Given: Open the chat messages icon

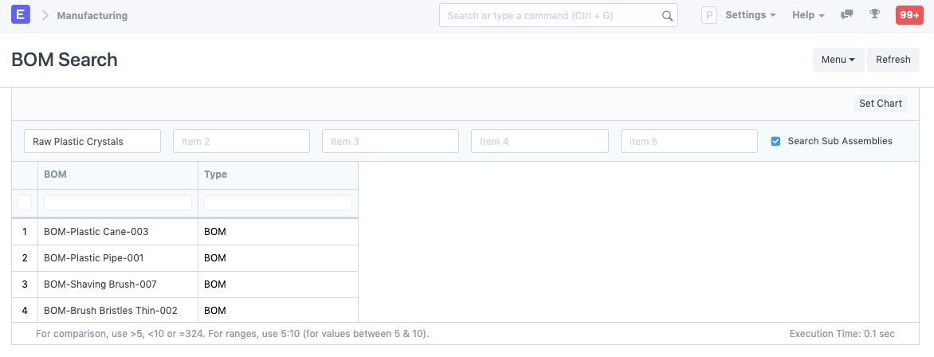Looking at the screenshot, I should point(847,15).
